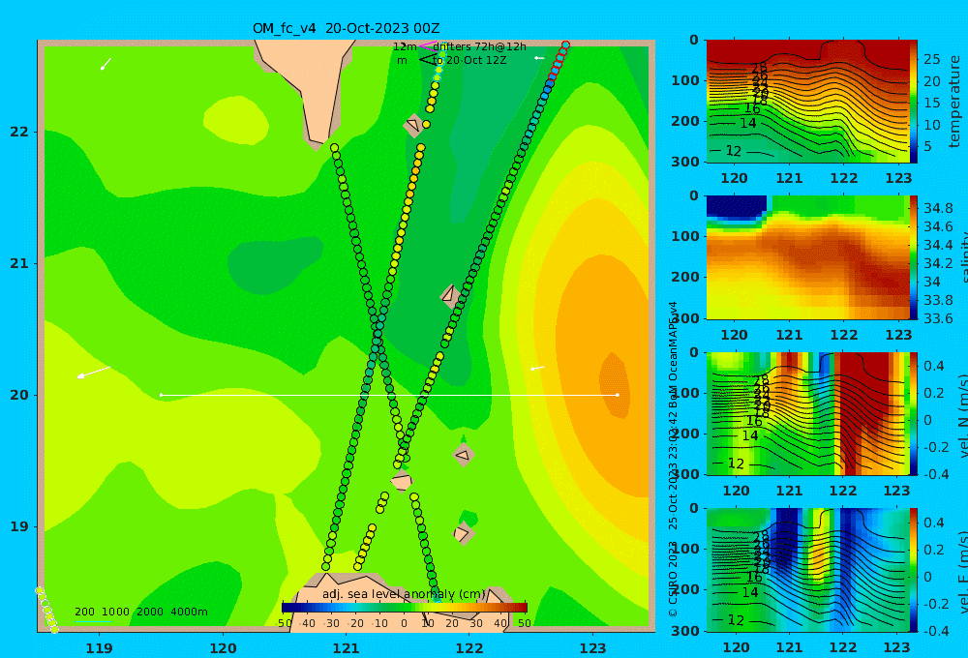Click the '33.6' tick on salinity colorbar
The width and height of the screenshot is (968, 658).
tap(938, 318)
